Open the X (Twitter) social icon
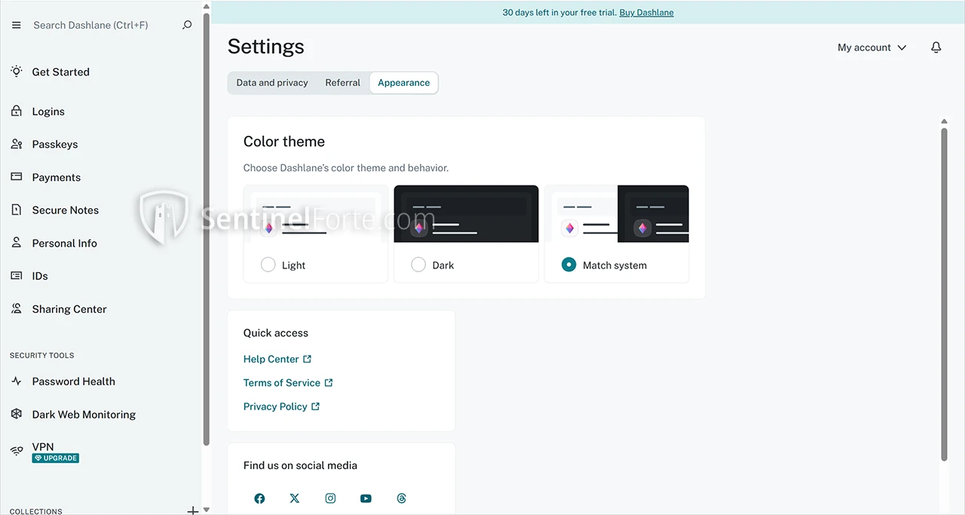Image resolution: width=965 pixels, height=515 pixels. pos(295,498)
